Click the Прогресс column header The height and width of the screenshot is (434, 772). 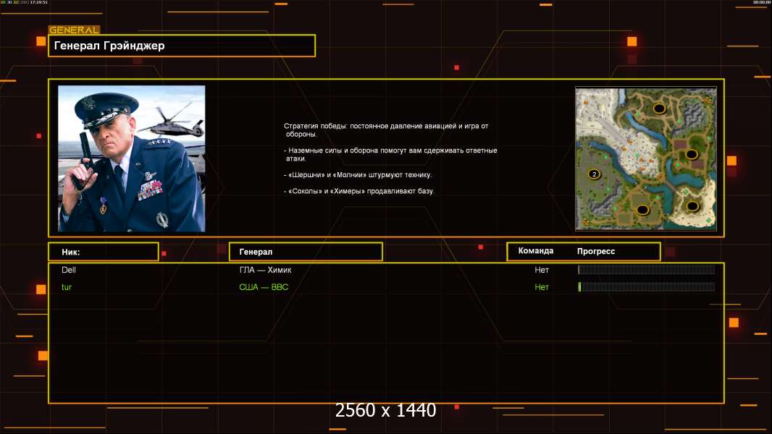coord(596,251)
